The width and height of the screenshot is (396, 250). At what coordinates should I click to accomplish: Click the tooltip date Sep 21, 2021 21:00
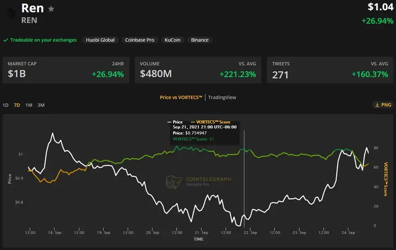(x=205, y=127)
